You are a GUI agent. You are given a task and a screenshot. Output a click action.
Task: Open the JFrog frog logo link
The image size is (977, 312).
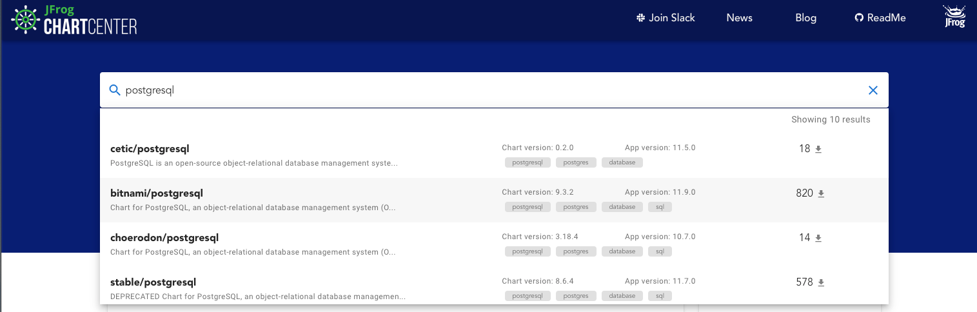pyautogui.click(x=954, y=17)
